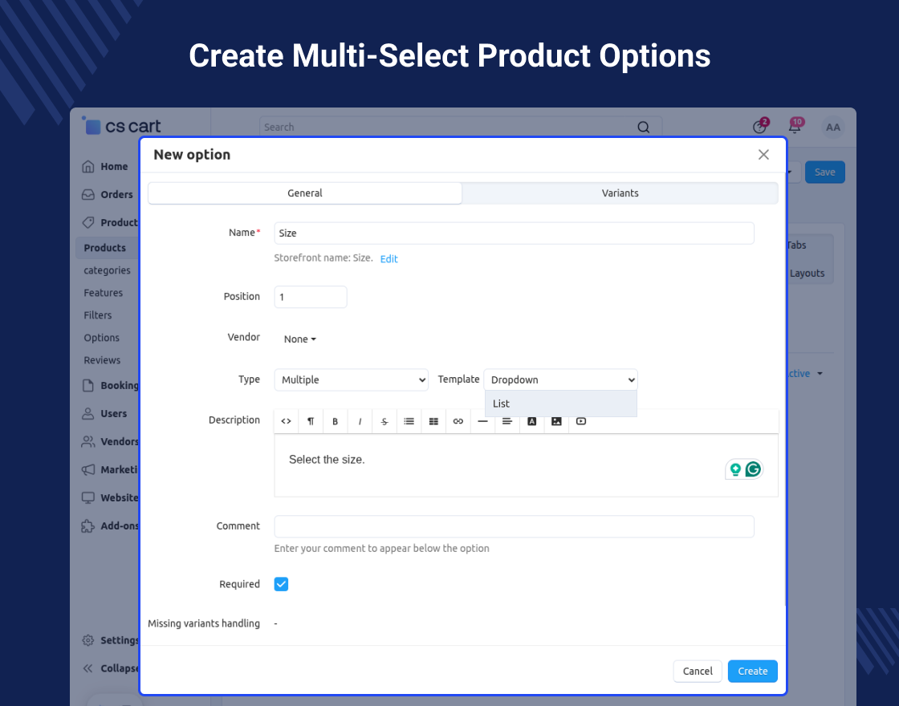Open text alignment tool in editor
Viewport: 899px width, 706px height.
507,421
